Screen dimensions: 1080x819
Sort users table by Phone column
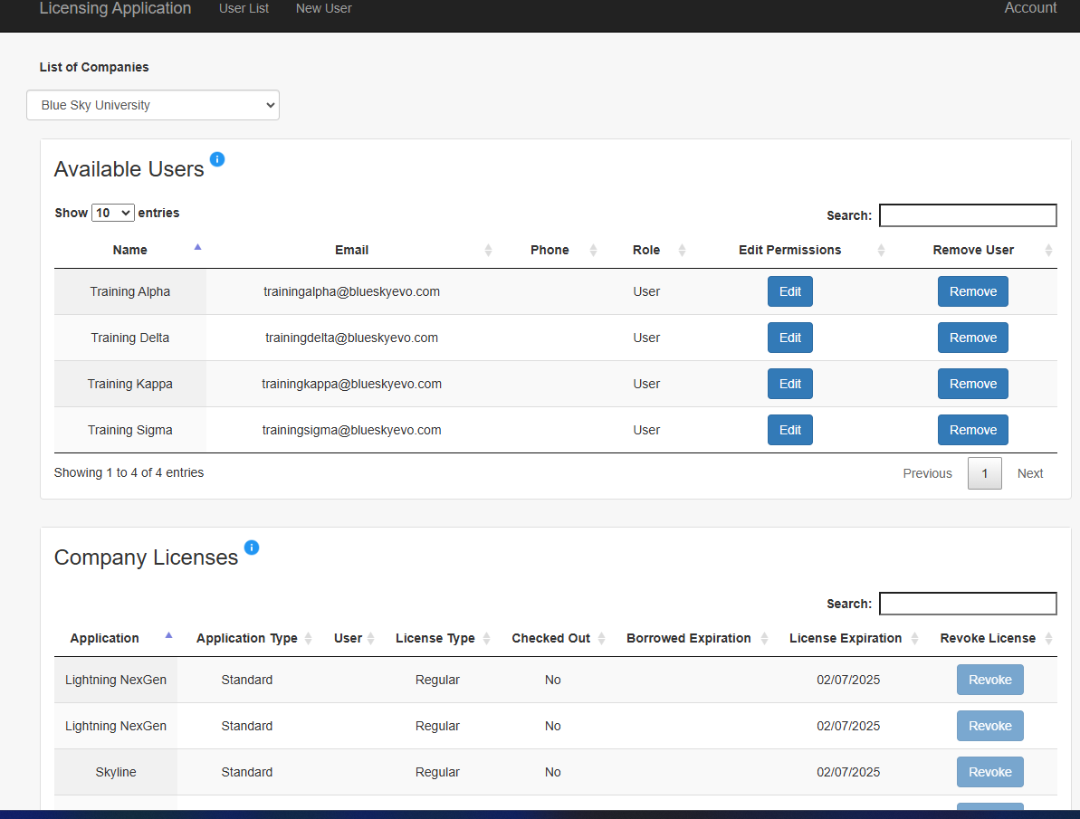[550, 250]
